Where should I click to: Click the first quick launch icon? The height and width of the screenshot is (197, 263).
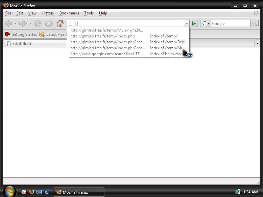(24, 192)
